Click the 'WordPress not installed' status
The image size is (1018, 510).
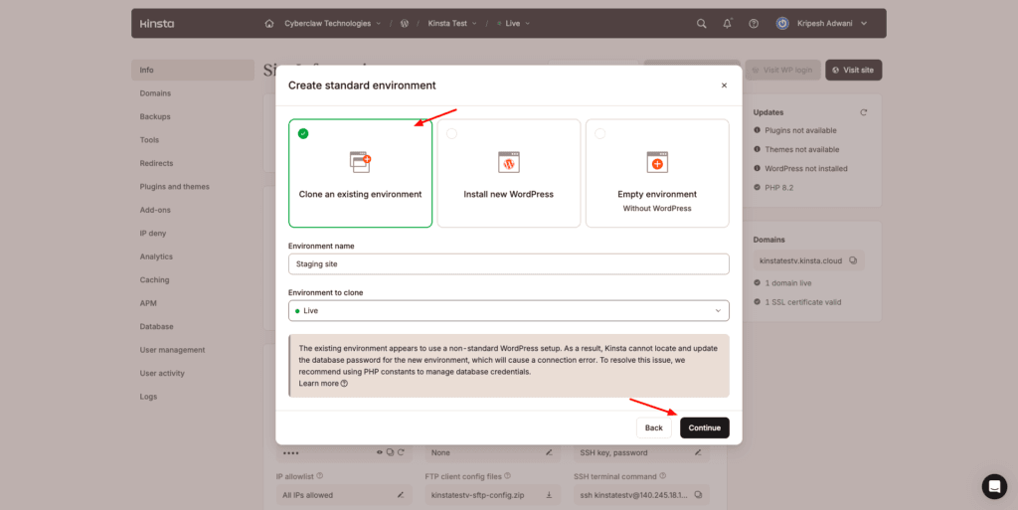pos(805,169)
